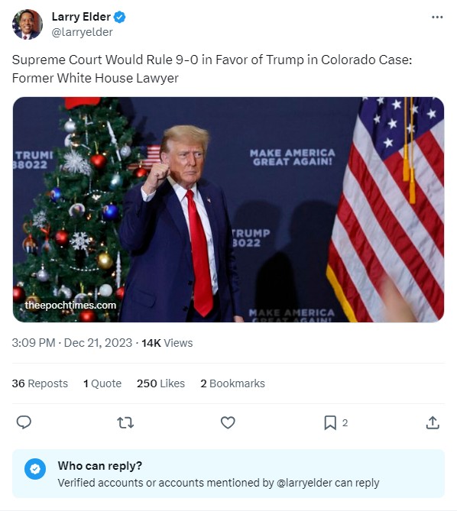Click the verified icon in Who can reply box
The width and height of the screenshot is (457, 511).
tap(35, 469)
